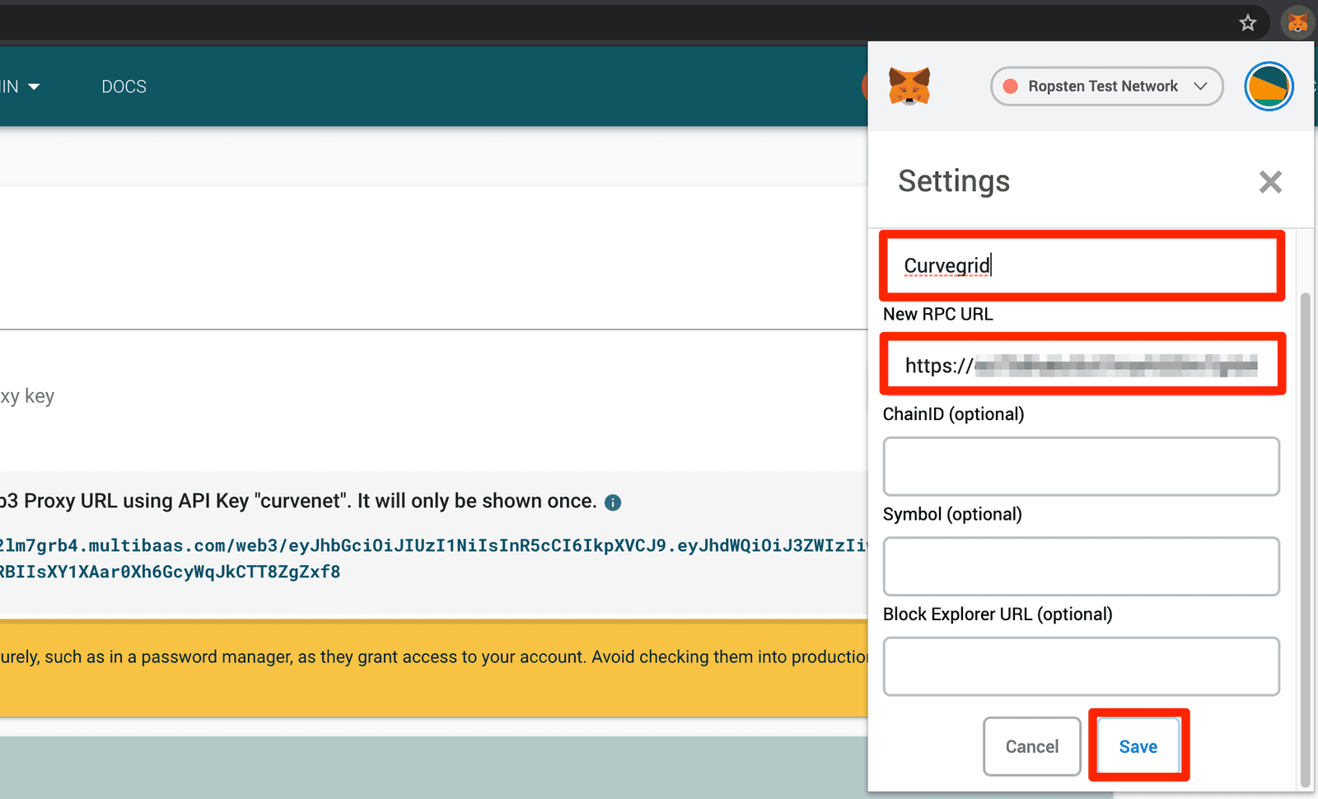Image resolution: width=1318 pixels, height=799 pixels.
Task: Click the MetaMask fox extension icon in browser toolbar
Action: coord(1297,22)
